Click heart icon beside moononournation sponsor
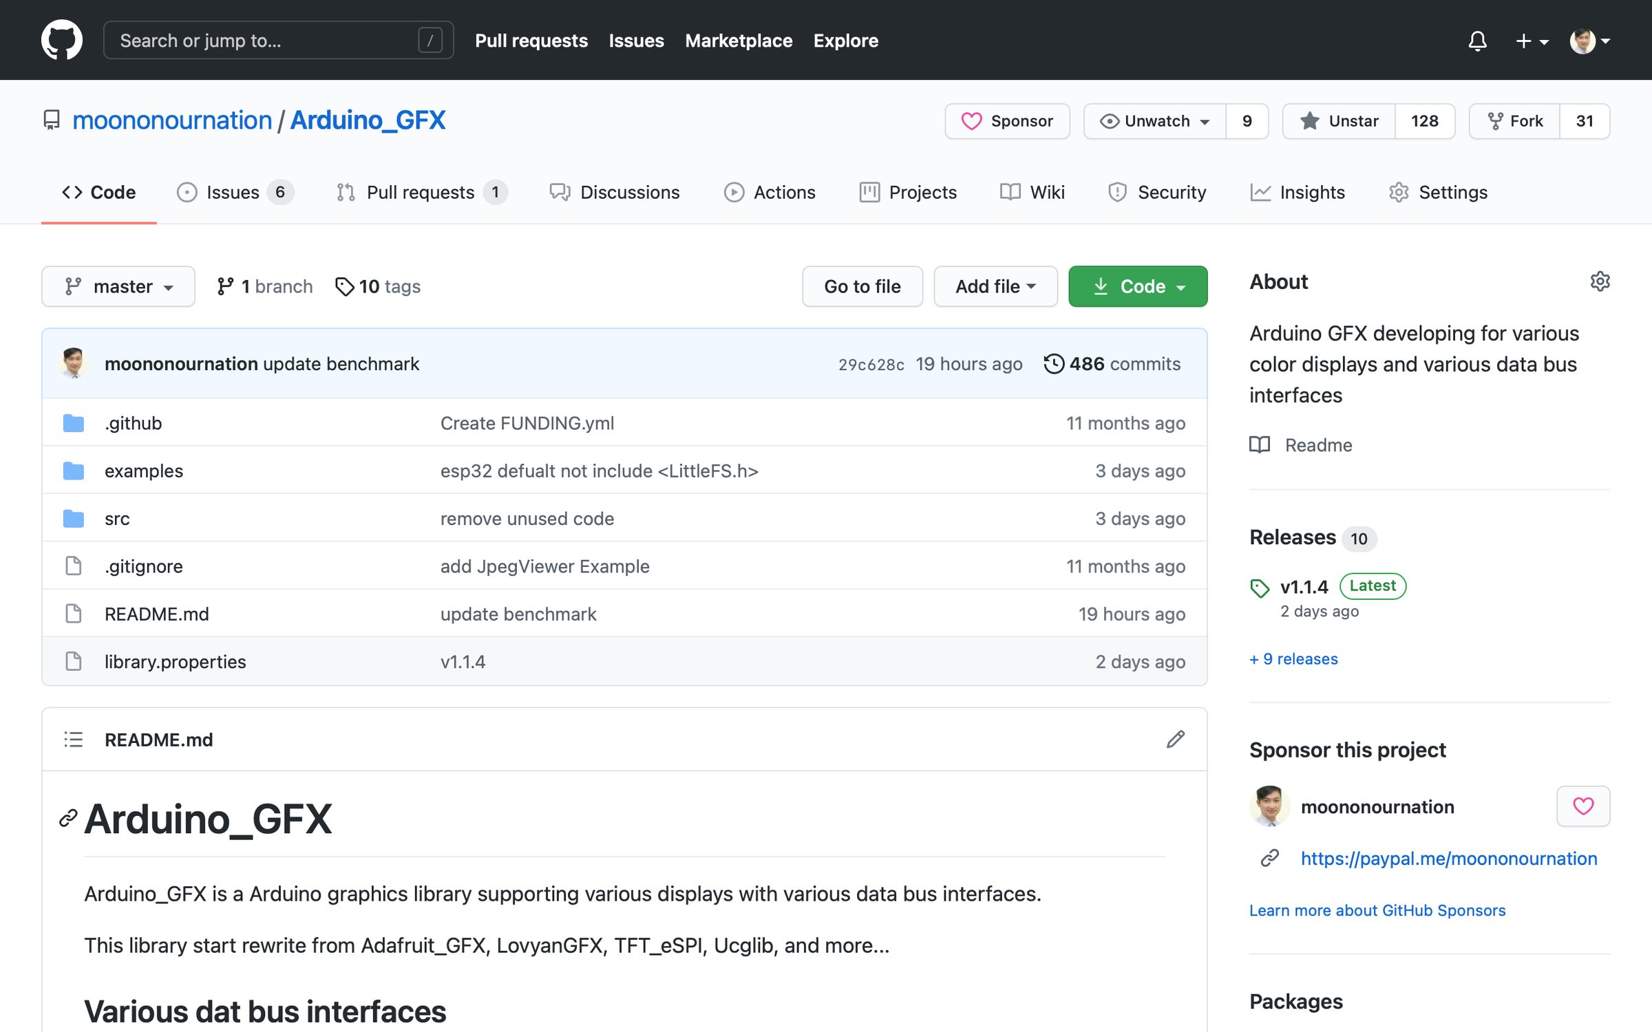This screenshot has height=1032, width=1652. (x=1582, y=806)
